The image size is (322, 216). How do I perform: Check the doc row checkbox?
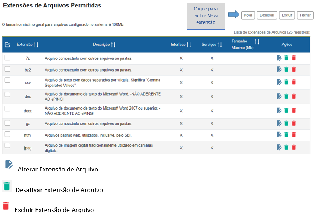tap(7, 94)
